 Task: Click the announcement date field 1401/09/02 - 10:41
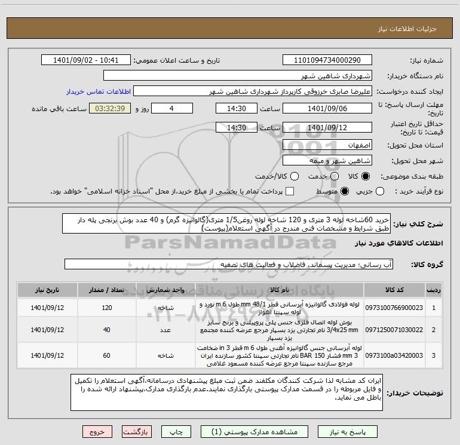click(x=85, y=60)
